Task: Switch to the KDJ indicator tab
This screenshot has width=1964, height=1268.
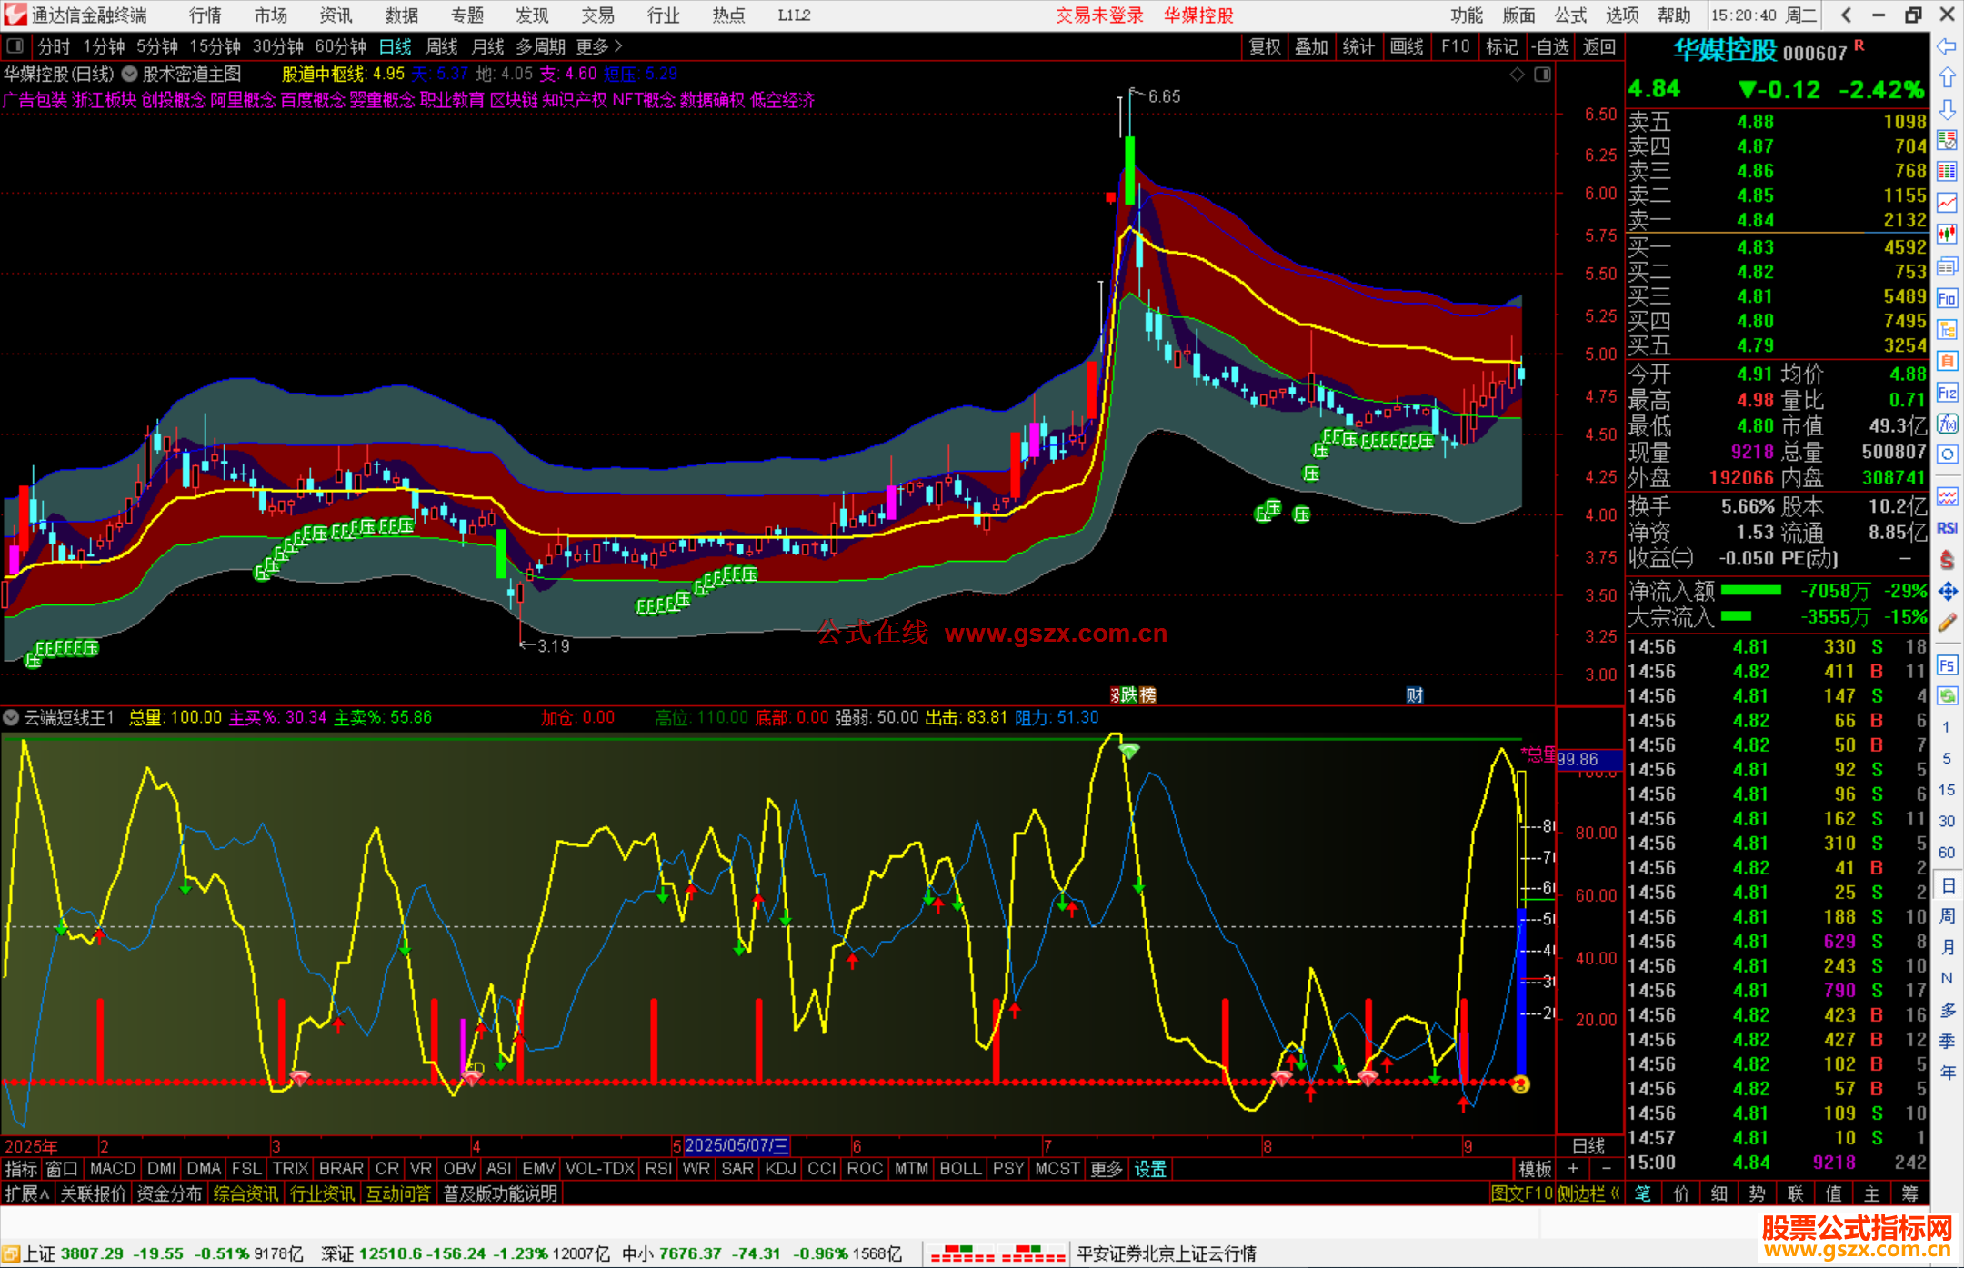Action: [780, 1169]
